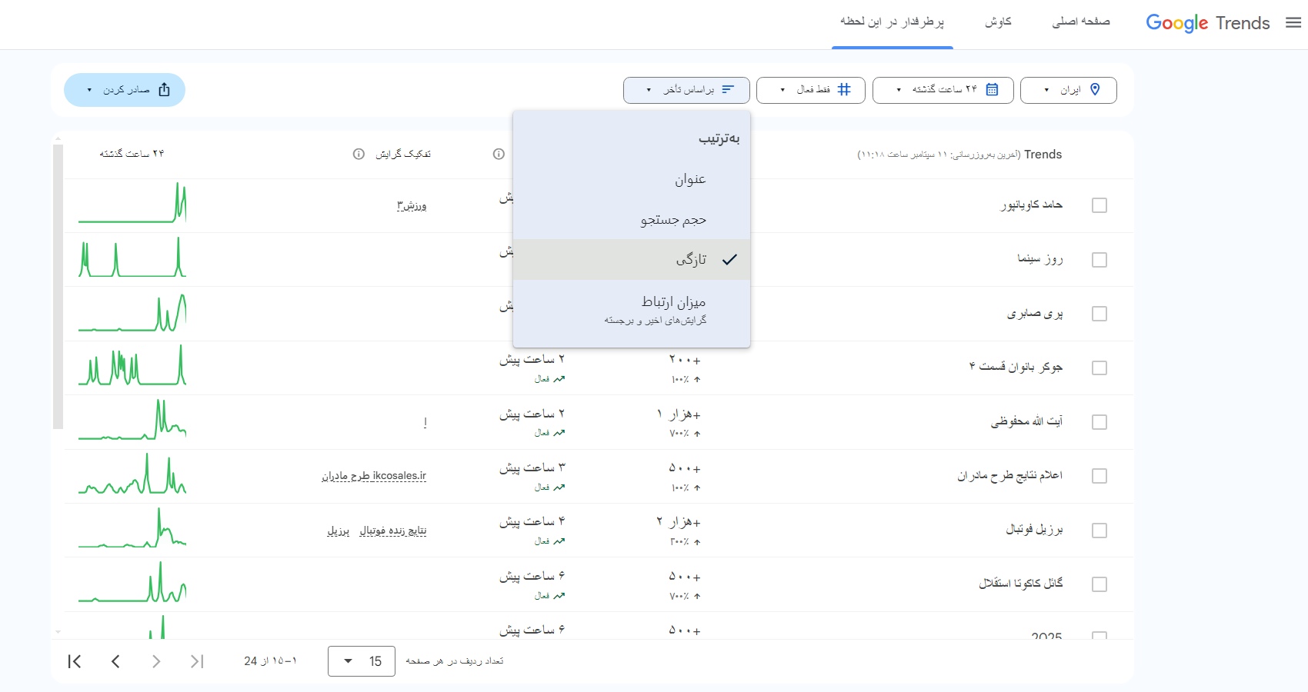Click checkmark beside تازگی option
The height and width of the screenshot is (692, 1308).
point(729,260)
